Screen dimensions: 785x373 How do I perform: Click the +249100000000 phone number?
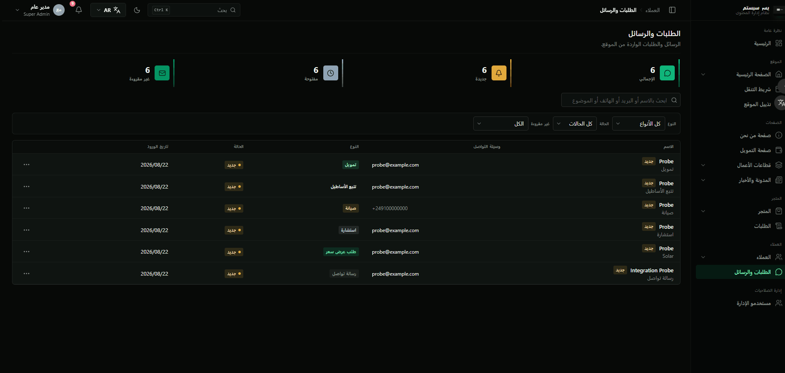[390, 208]
